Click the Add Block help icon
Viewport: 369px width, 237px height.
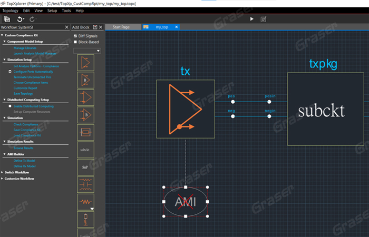[x=95, y=27]
